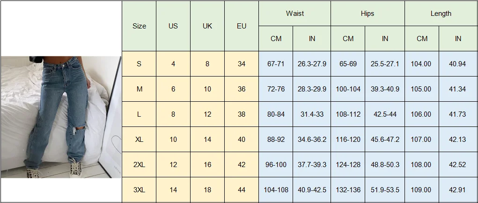Choose the 2XL size row label
Screen dimensions: 478x203
pos(139,165)
